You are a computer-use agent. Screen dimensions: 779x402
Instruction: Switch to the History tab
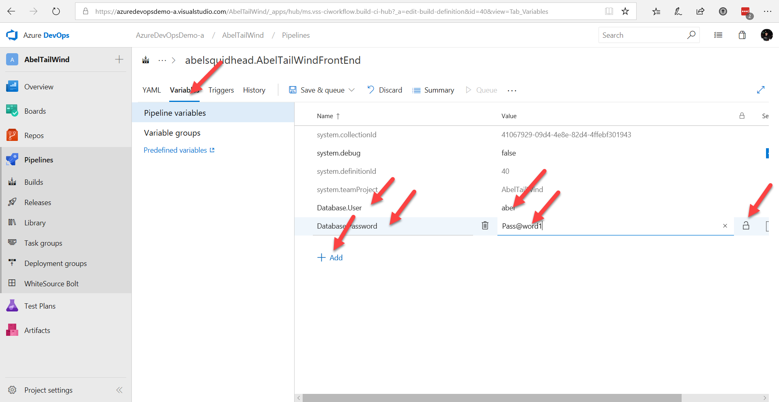point(254,90)
